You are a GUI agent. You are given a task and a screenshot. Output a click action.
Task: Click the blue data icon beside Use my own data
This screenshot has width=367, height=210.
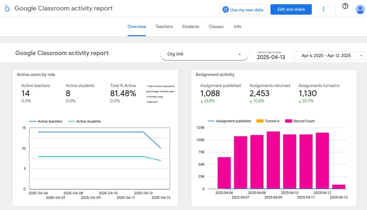[226, 10]
